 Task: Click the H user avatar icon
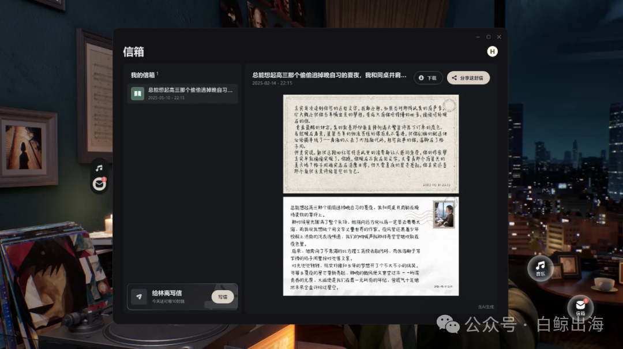(x=492, y=52)
